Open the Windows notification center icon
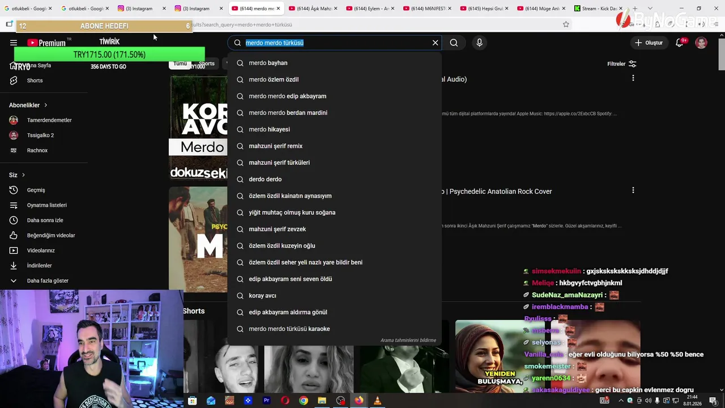This screenshot has width=725, height=408. click(713, 401)
